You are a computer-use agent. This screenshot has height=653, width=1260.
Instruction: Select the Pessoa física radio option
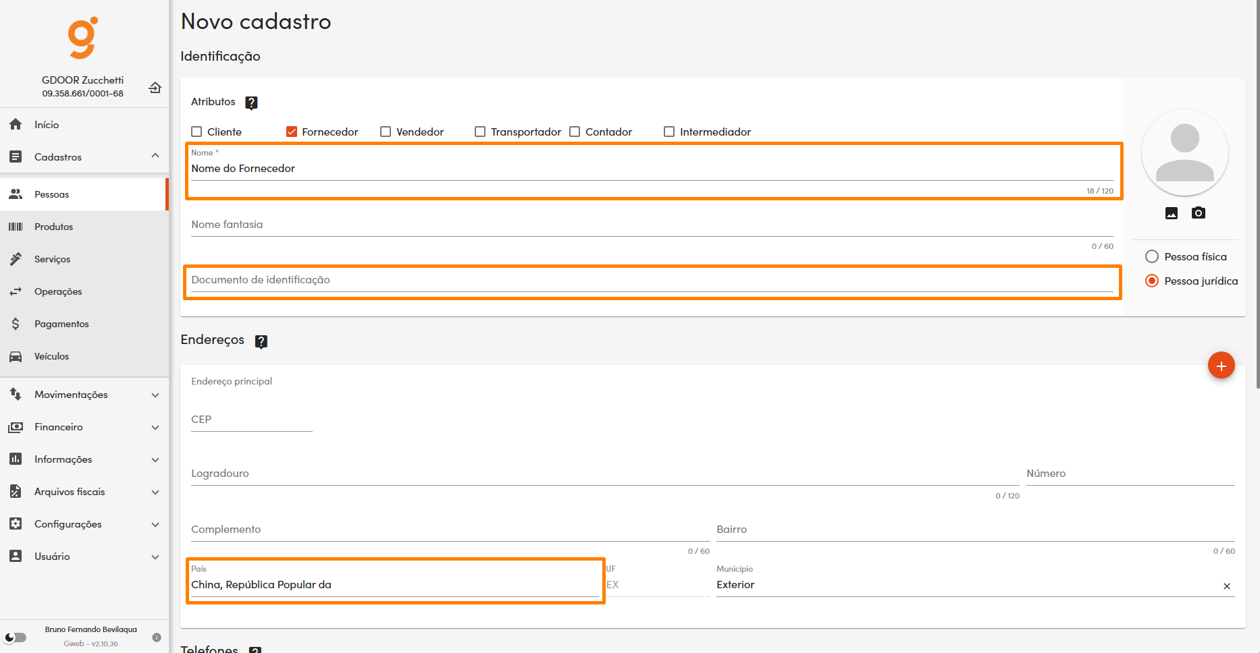tap(1152, 256)
